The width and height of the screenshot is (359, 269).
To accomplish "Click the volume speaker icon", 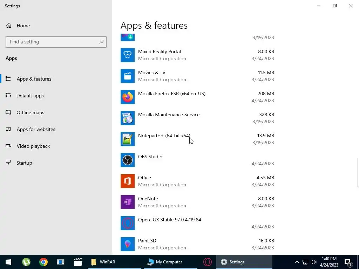I will point(313,262).
